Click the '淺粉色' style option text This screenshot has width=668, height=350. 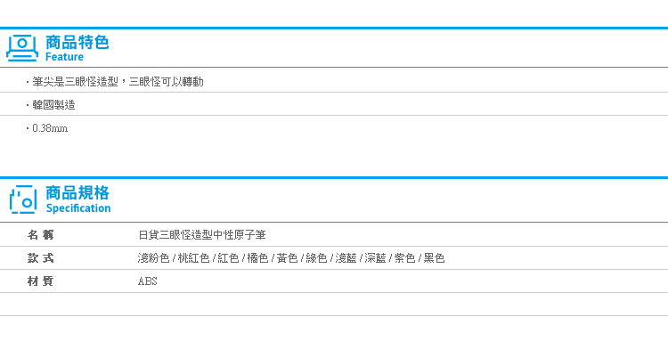point(153,258)
